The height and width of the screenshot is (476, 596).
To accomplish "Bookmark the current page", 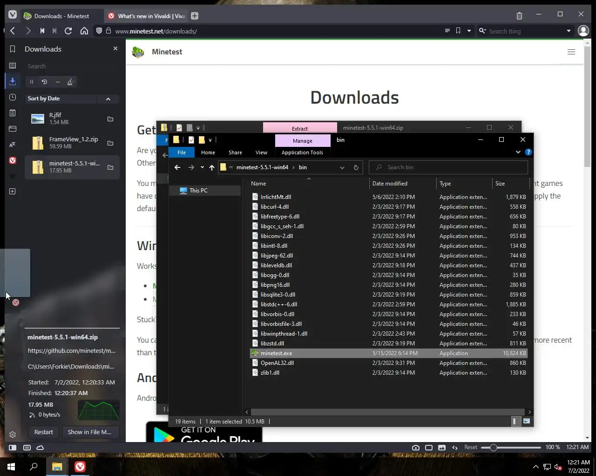I will coord(458,31).
